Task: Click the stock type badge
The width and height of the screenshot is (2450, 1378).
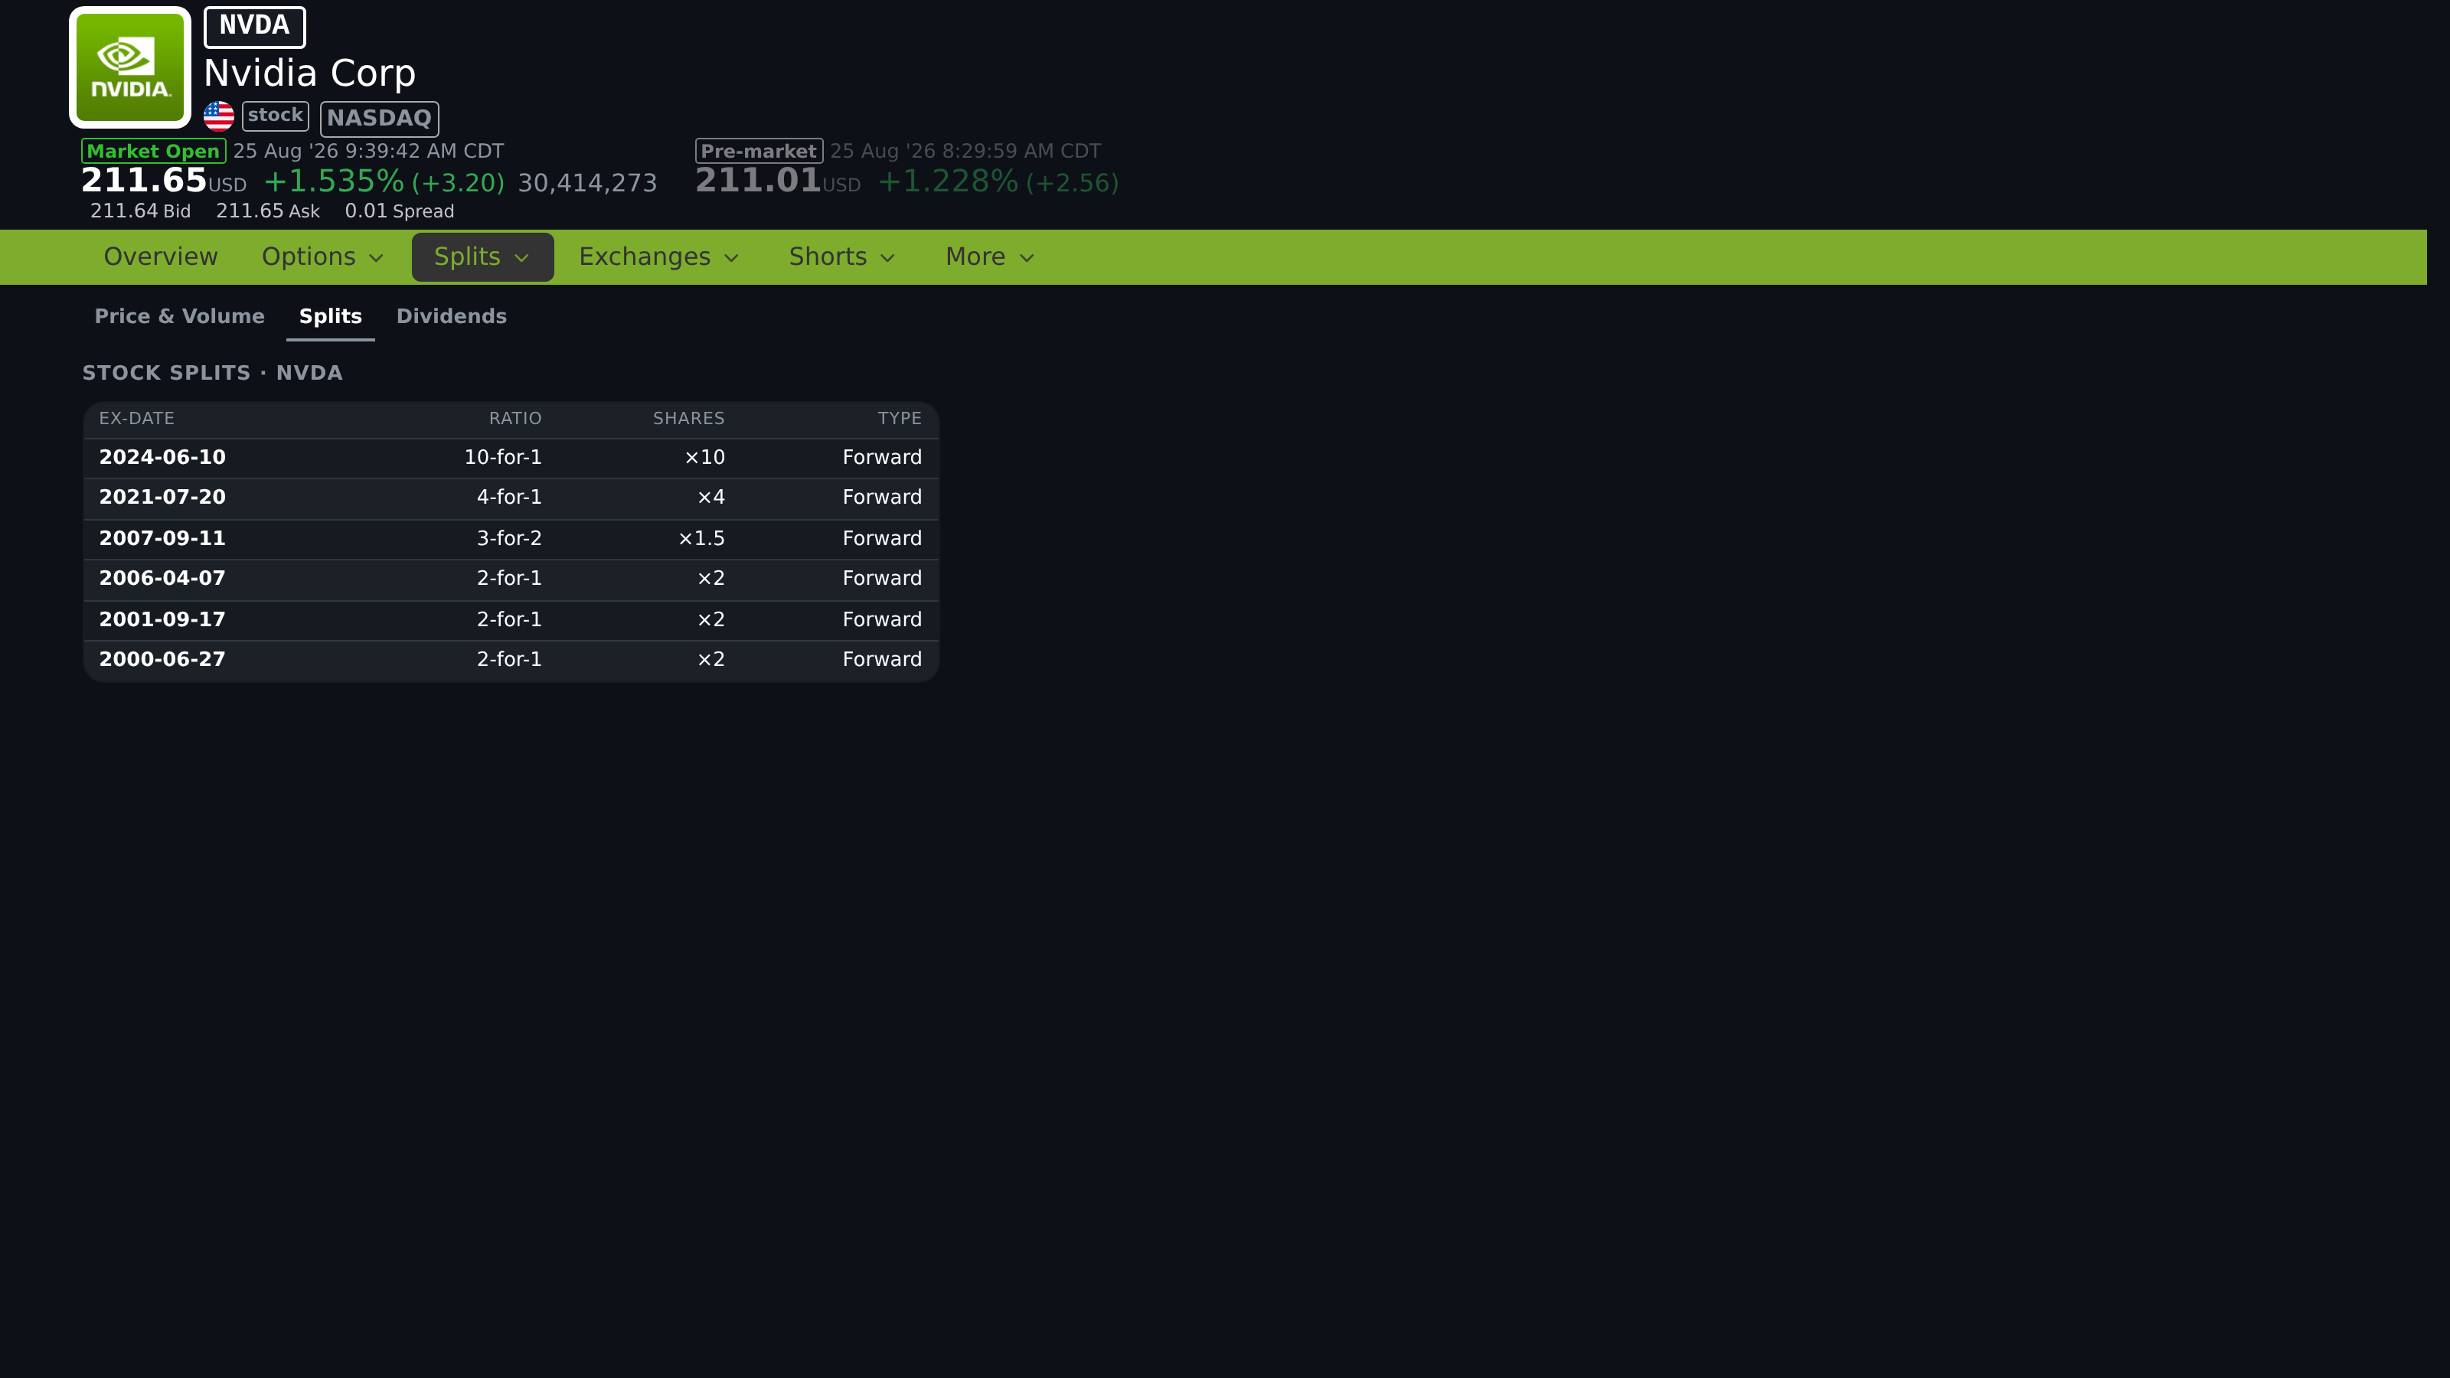Action: click(276, 116)
